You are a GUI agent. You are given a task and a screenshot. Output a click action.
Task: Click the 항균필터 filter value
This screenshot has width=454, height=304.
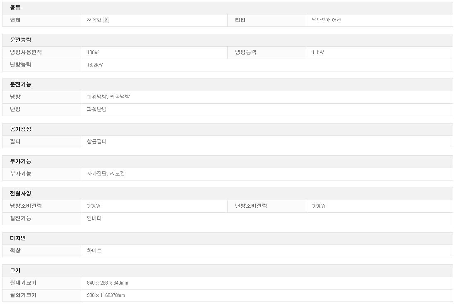(97, 142)
